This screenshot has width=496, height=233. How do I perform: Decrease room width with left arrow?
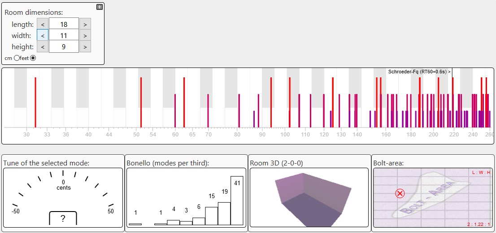coord(43,35)
